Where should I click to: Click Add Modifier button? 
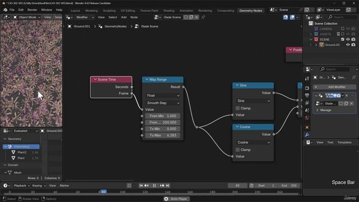pyautogui.click(x=334, y=87)
